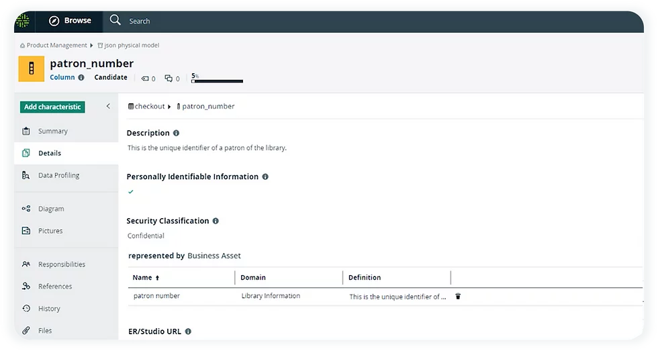Click the Summary clipboard icon
The height and width of the screenshot is (351, 658).
tap(26, 131)
